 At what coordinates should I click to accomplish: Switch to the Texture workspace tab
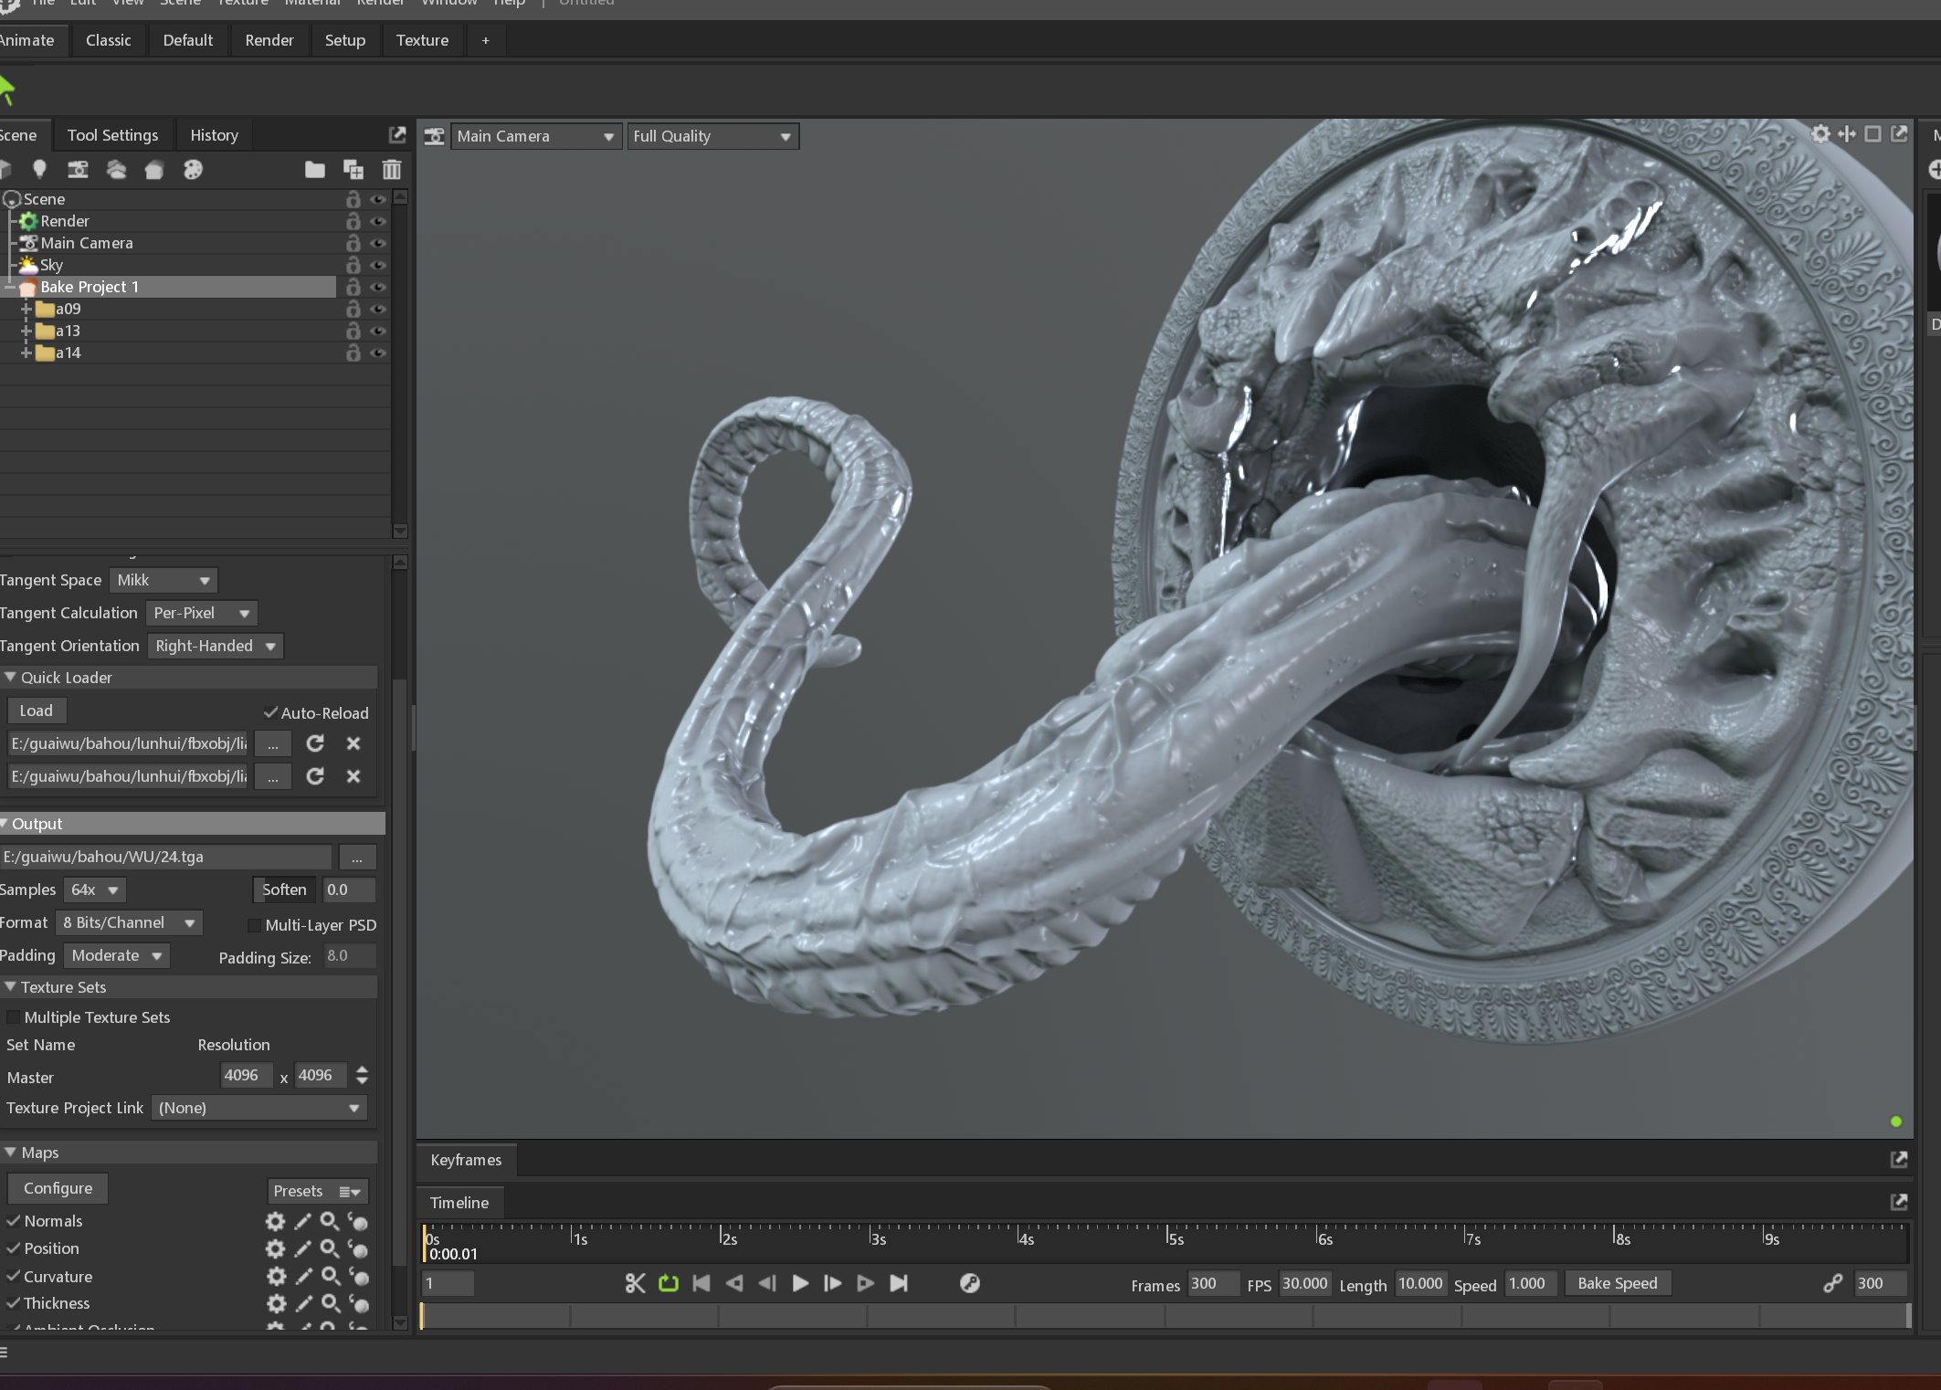[422, 40]
